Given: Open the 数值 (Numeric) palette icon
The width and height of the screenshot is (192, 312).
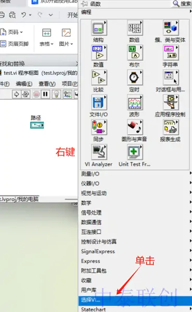Looking at the screenshot, I should click(99, 53).
